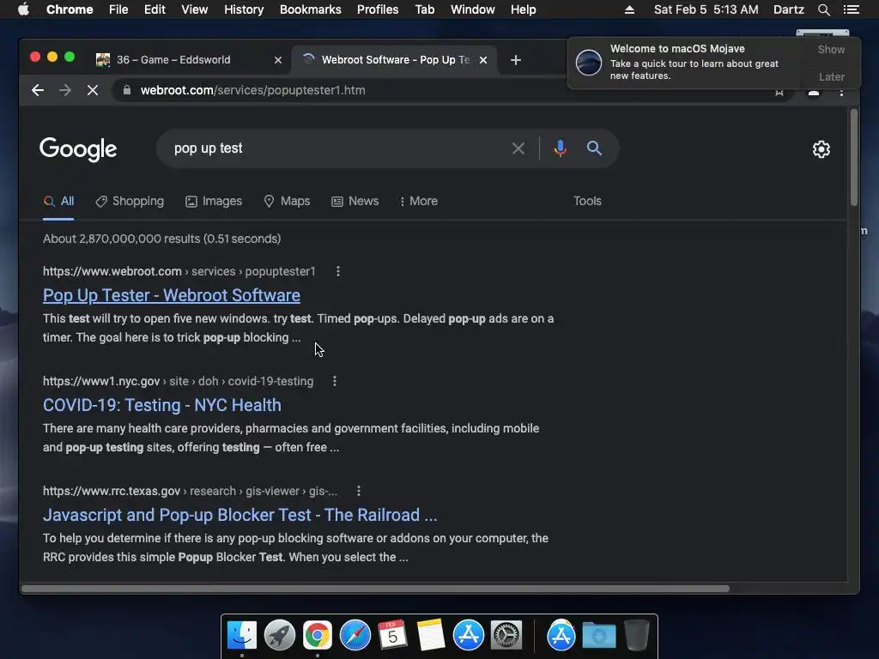
Task: Select the Images results tab
Action: pyautogui.click(x=214, y=201)
